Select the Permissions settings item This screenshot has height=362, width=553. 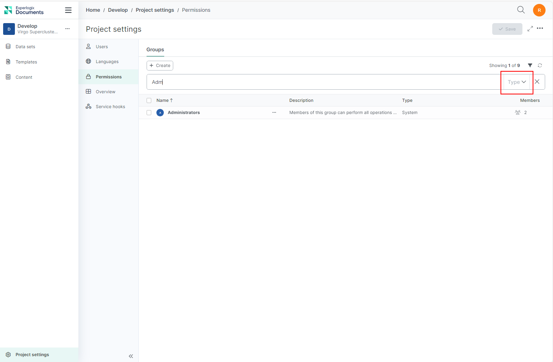pos(109,77)
